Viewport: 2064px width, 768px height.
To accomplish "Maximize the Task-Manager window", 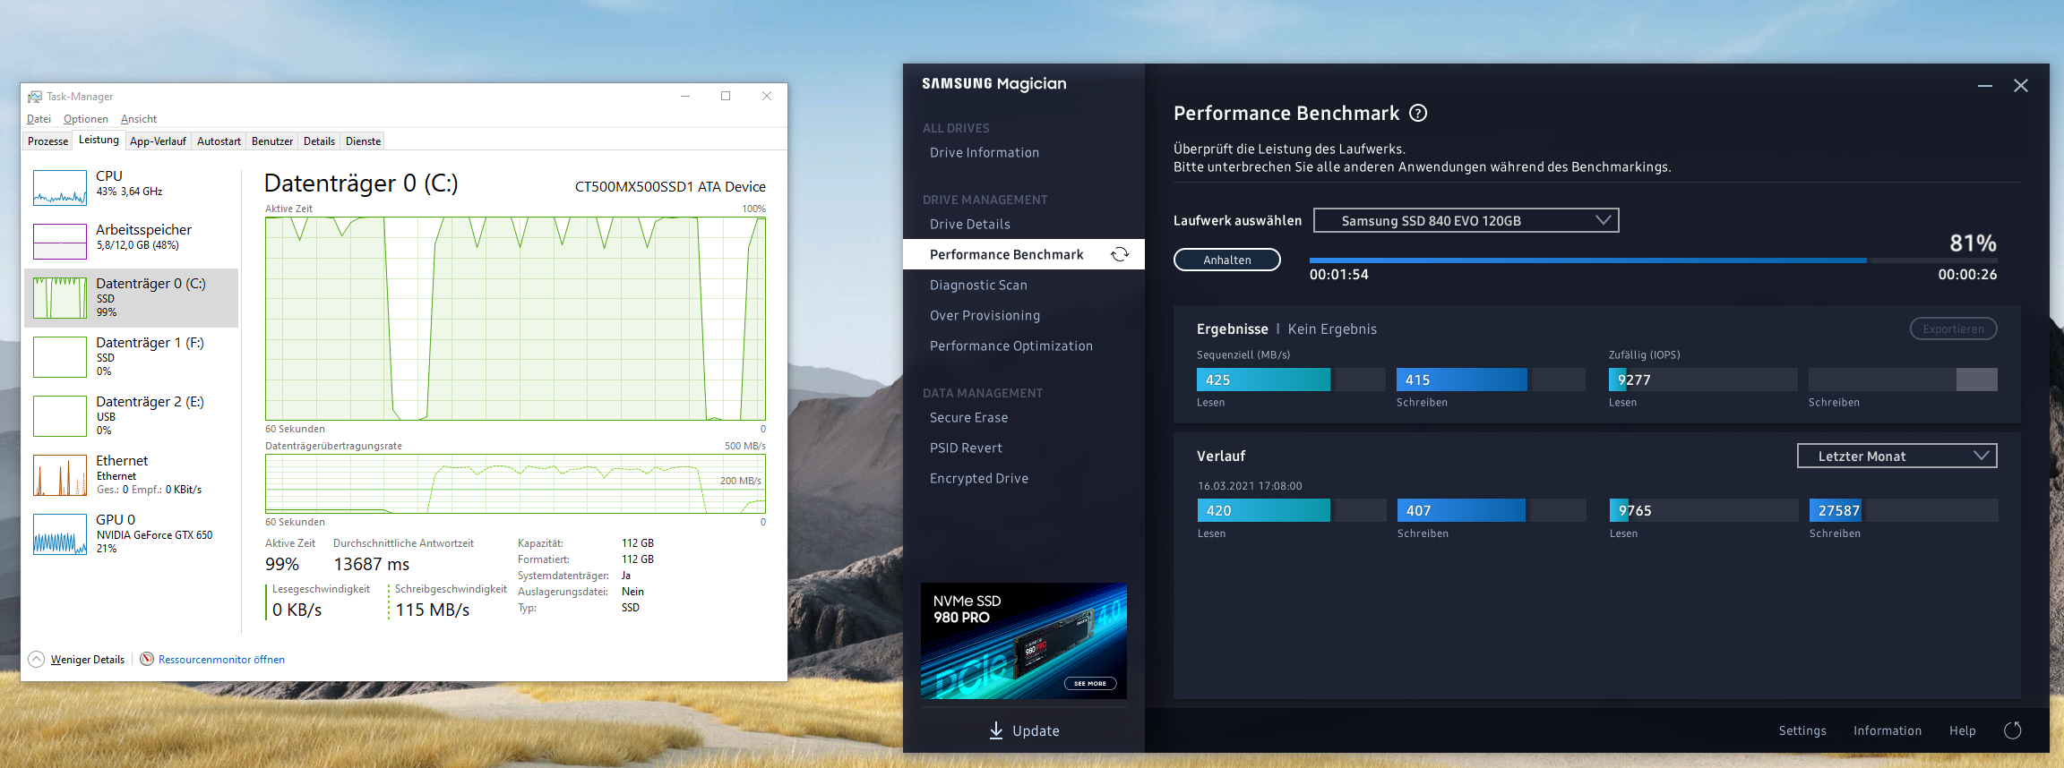I will pyautogui.click(x=726, y=96).
